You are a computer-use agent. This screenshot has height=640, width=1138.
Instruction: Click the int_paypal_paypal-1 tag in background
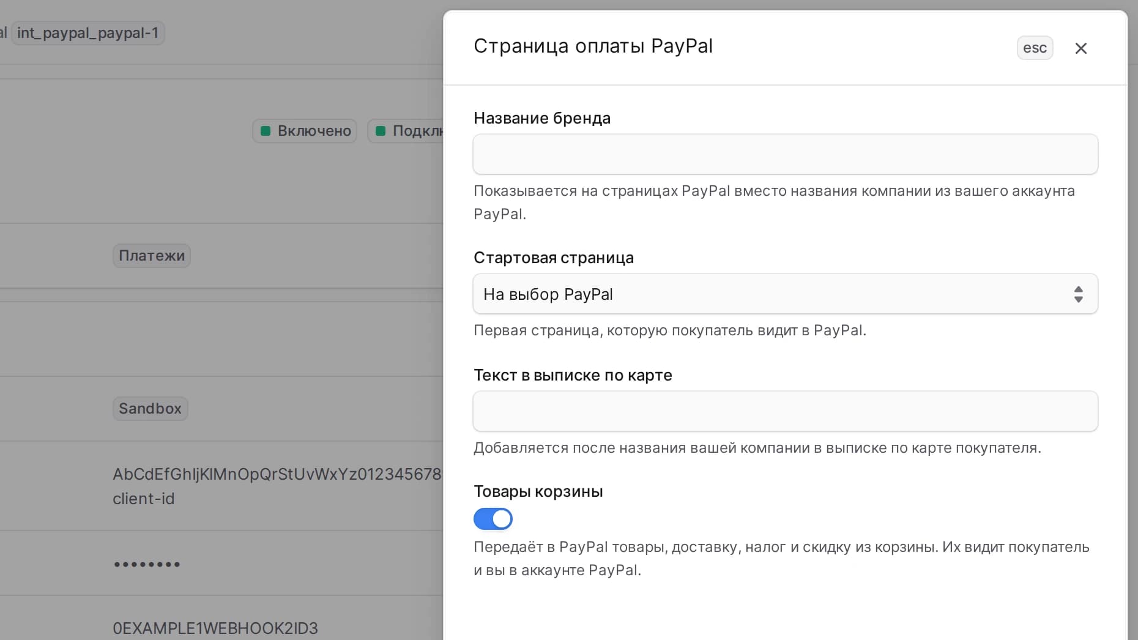(x=88, y=33)
